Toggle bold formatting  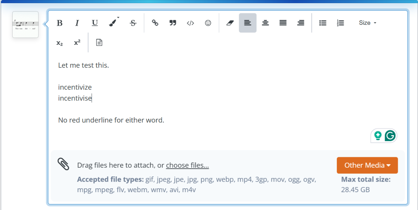point(60,23)
